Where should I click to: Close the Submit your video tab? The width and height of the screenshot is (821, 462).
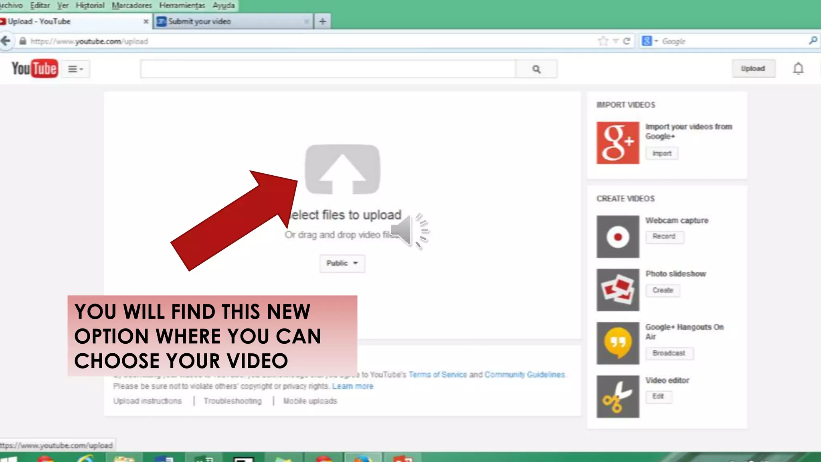pyautogui.click(x=306, y=22)
